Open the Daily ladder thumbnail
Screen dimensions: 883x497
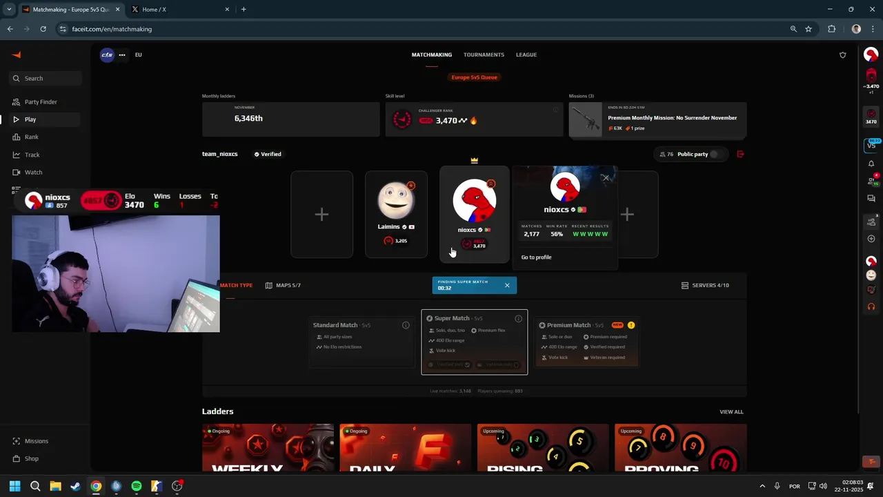click(406, 448)
